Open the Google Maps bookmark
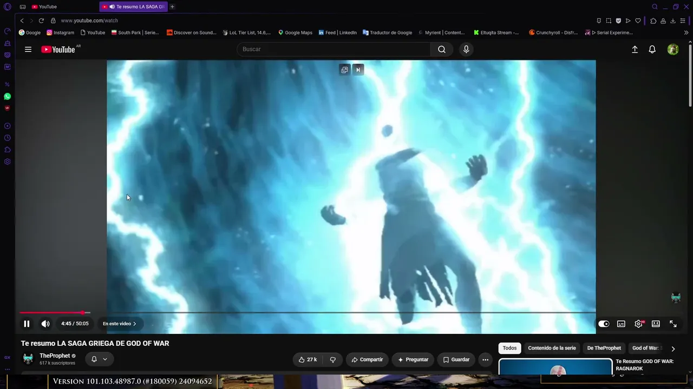693x389 pixels. pyautogui.click(x=295, y=32)
